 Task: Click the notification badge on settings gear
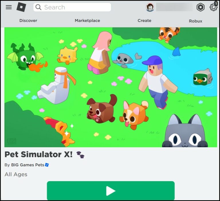216,3
